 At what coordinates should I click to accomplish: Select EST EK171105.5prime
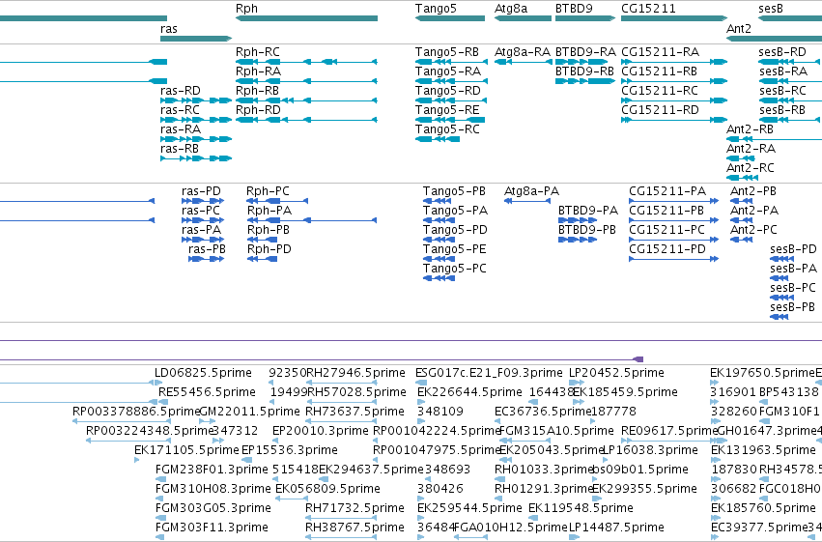(x=186, y=451)
